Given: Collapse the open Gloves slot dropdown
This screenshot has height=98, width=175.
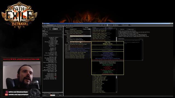Looking at the screenshot, I should tap(80, 36).
